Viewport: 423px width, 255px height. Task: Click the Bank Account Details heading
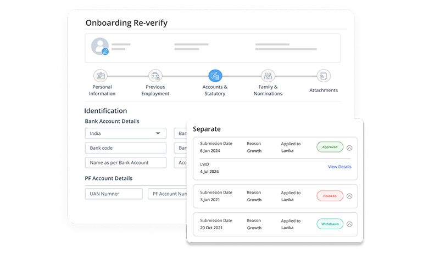pyautogui.click(x=112, y=121)
